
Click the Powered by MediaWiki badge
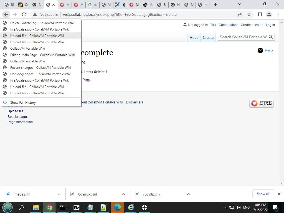pyautogui.click(x=261, y=103)
